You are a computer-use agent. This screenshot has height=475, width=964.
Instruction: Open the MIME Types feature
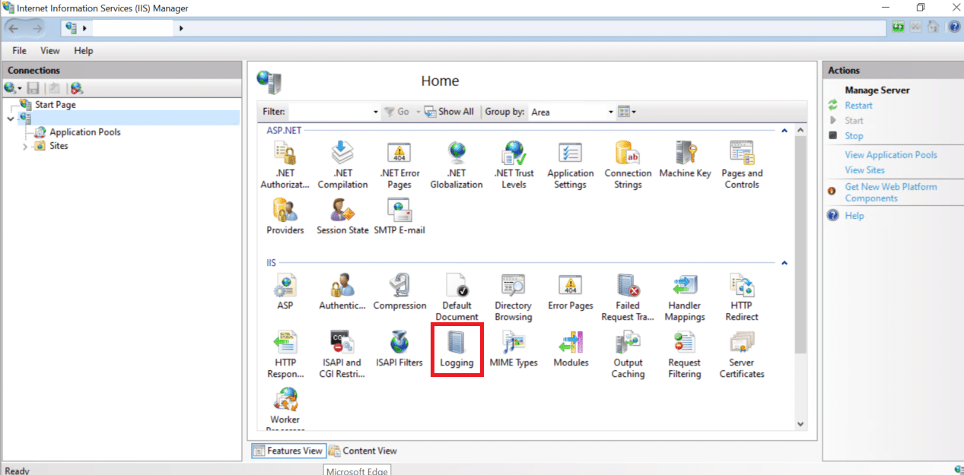[514, 349]
